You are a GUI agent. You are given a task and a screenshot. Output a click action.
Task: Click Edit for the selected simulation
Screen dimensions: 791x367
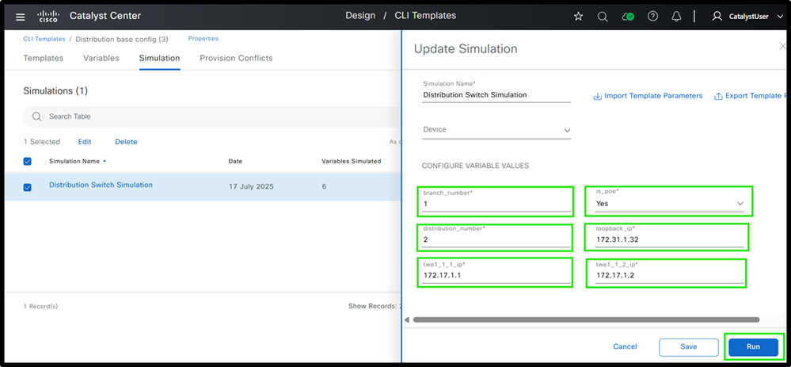pyautogui.click(x=85, y=142)
